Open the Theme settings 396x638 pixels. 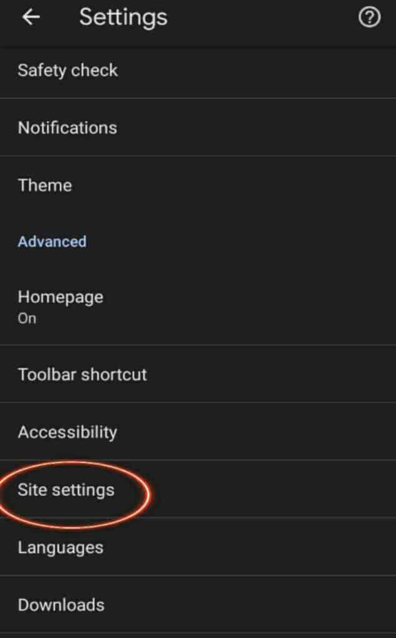click(x=44, y=185)
